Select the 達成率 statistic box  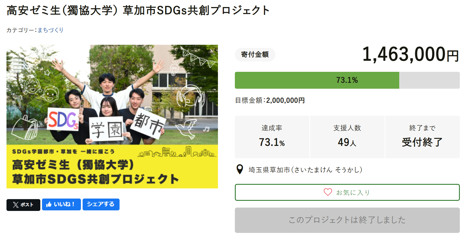[x=272, y=137]
